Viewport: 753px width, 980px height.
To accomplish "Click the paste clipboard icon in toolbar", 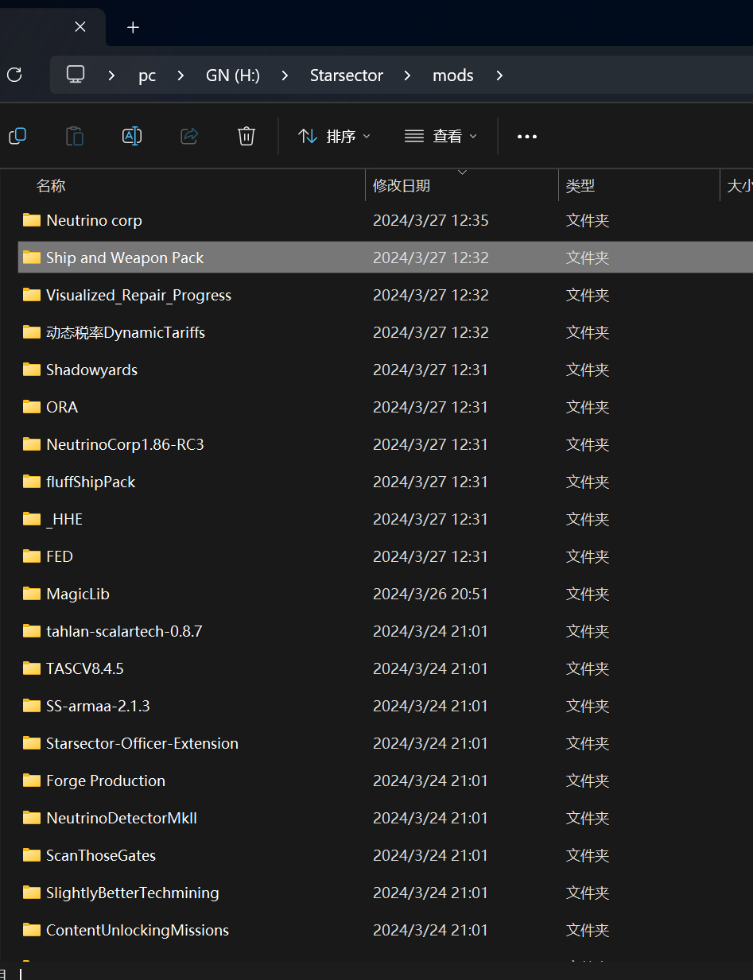I will 75,136.
